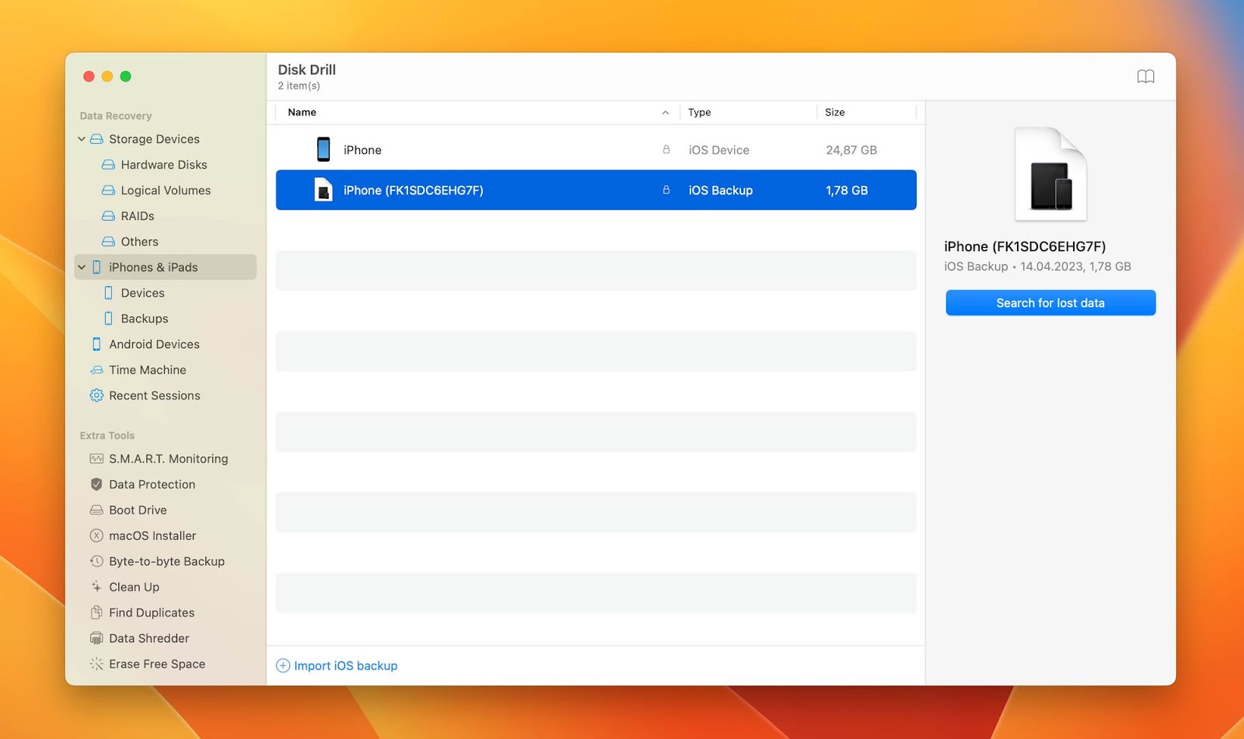
Task: Click the S.M.A.R.T. Monitoring chart icon
Action: coord(96,459)
